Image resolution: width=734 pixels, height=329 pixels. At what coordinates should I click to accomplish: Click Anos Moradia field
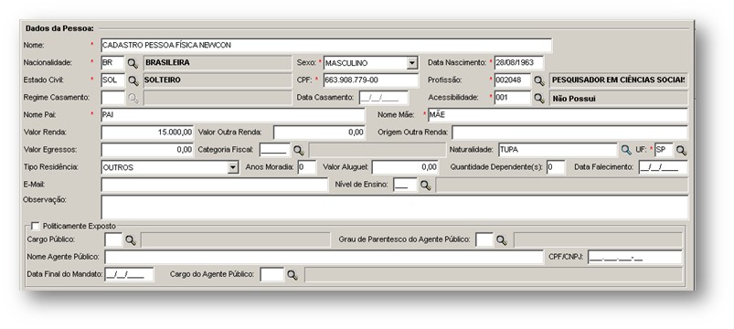coord(306,167)
